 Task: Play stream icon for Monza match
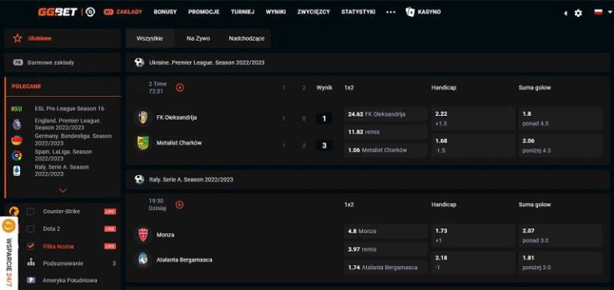pos(180,205)
